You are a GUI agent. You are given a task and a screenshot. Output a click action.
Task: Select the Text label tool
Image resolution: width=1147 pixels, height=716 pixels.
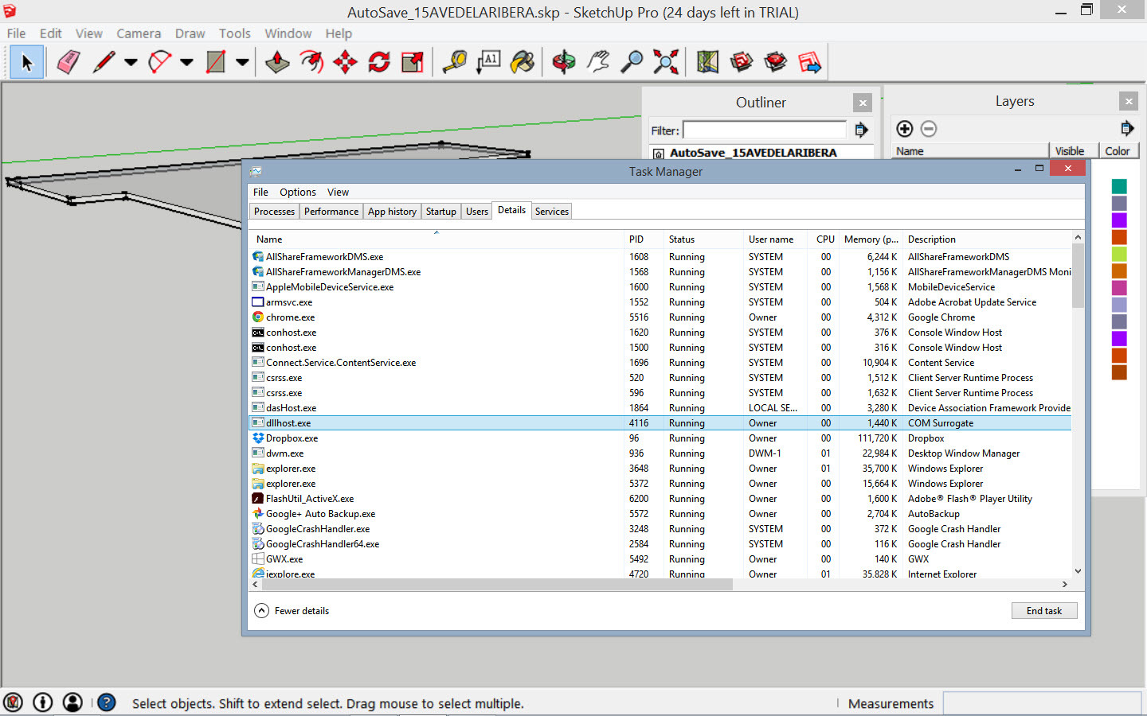[x=488, y=62]
